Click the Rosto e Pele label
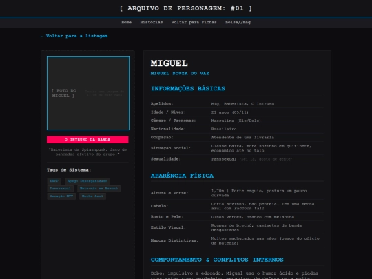Viewport: 372px width, 279px height. [167, 217]
